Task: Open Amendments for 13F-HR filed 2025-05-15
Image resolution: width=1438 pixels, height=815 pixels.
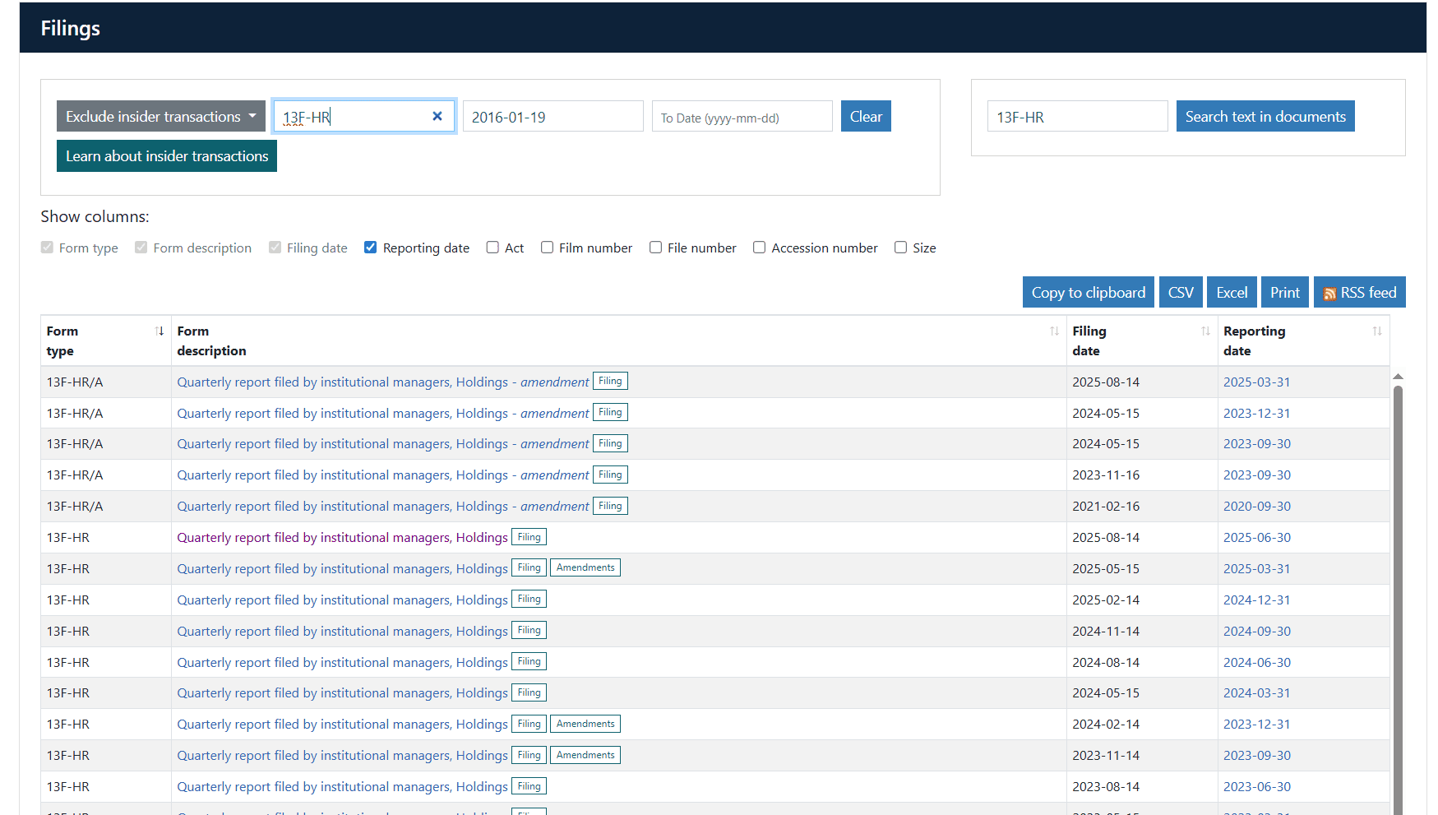Action: tap(585, 567)
